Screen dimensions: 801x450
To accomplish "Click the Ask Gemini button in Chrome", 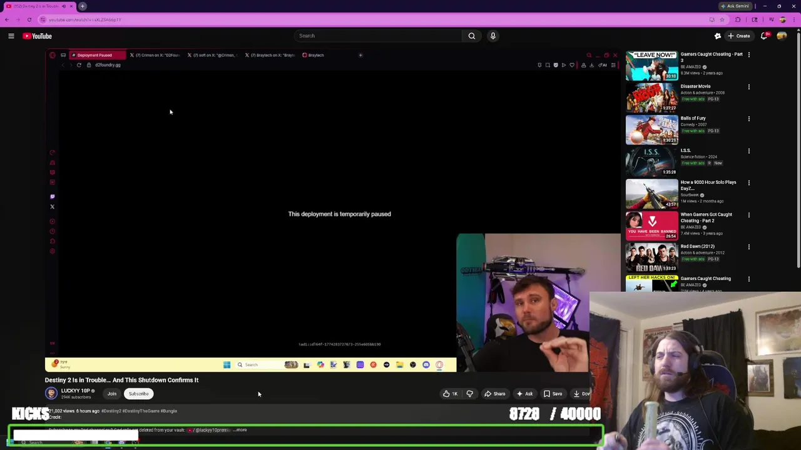I will 735,6.
